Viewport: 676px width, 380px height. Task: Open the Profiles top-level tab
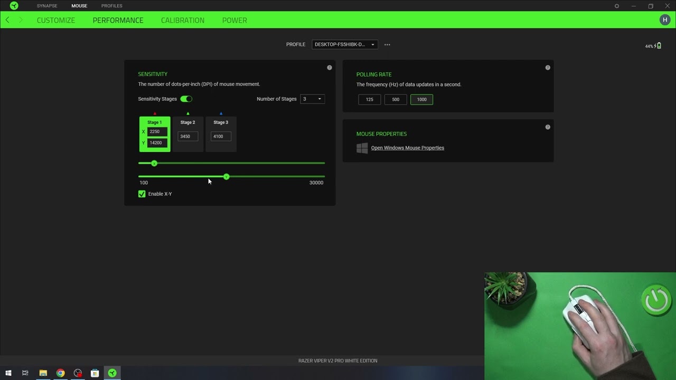click(x=111, y=6)
